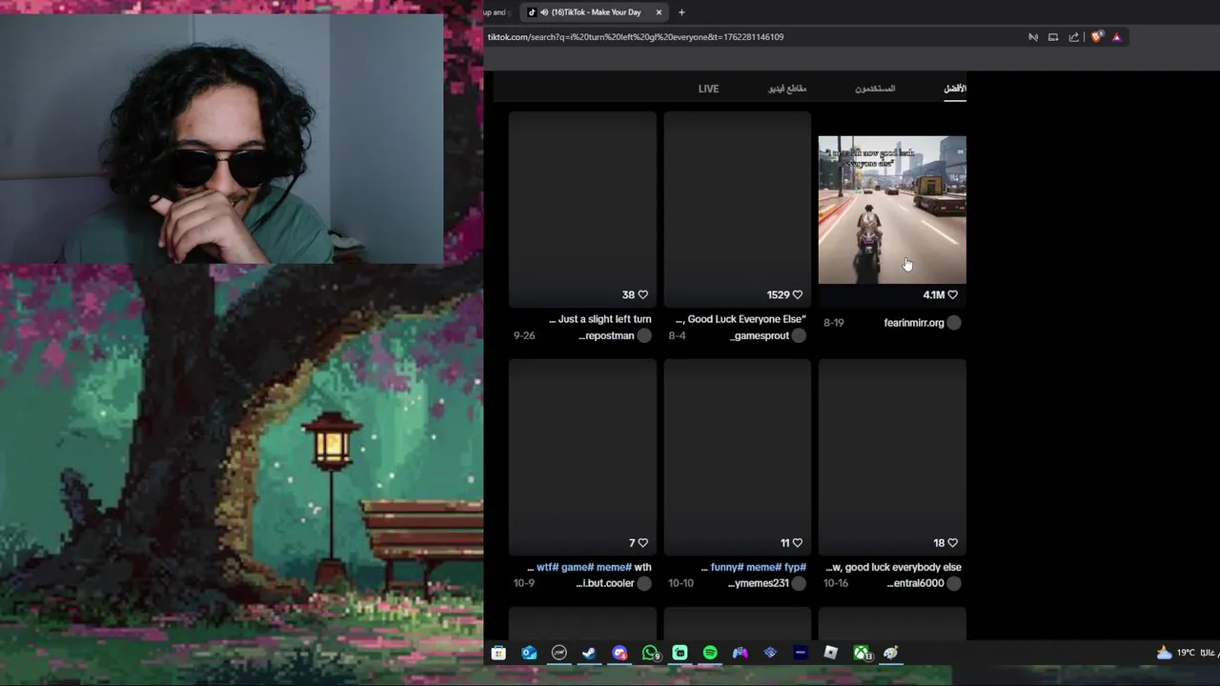Switch to the LIVE search tab
Viewport: 1220px width, 686px height.
coord(708,89)
